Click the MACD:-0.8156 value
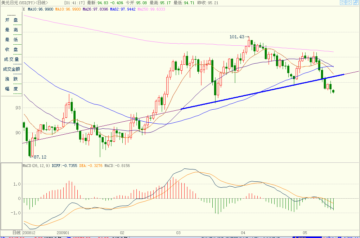Viewport: 360px width, 238px height. point(117,166)
